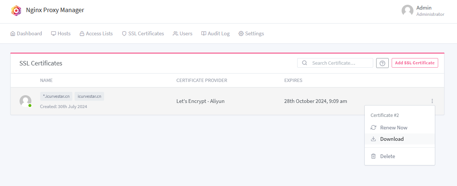
Task: Select Renew Now from the menu
Action: (394, 128)
